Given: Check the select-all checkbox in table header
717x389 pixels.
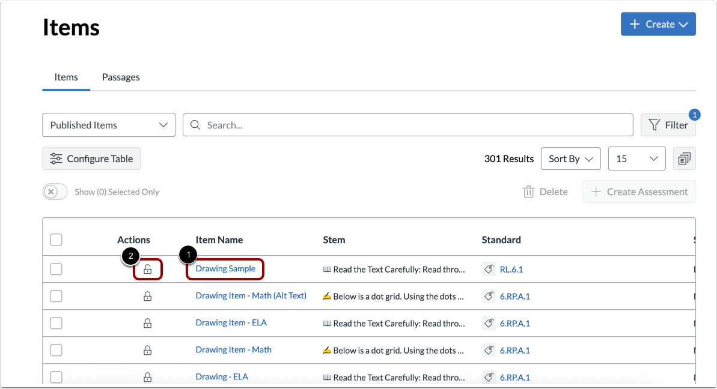Looking at the screenshot, I should click(x=56, y=240).
